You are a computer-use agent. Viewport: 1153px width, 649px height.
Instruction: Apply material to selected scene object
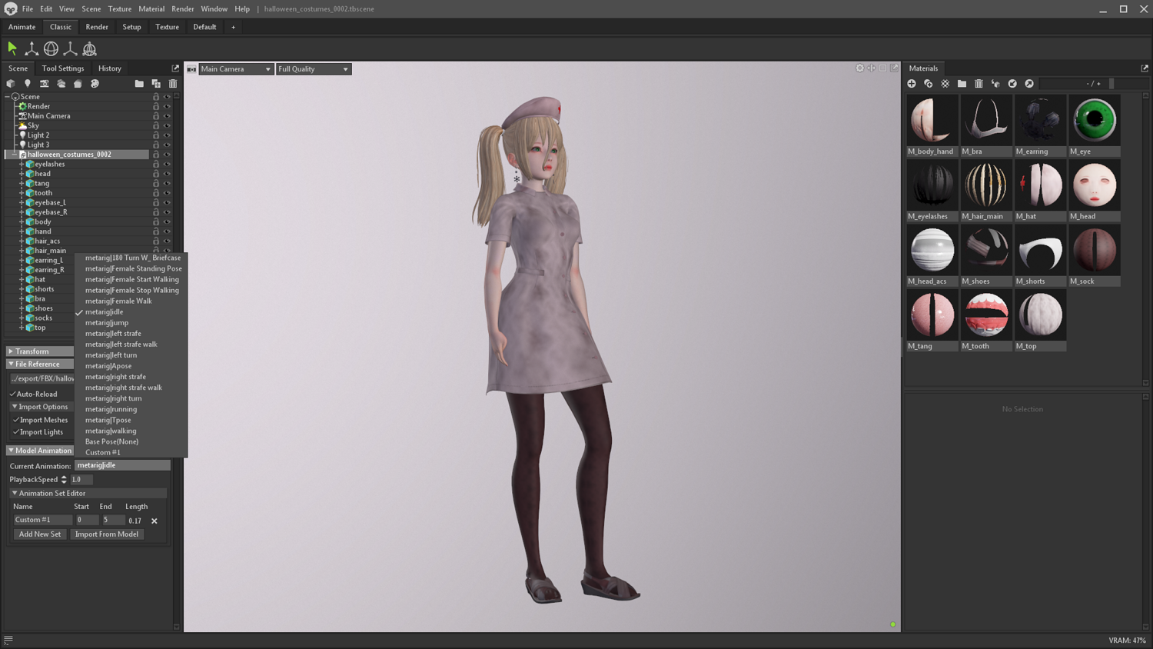click(x=995, y=84)
